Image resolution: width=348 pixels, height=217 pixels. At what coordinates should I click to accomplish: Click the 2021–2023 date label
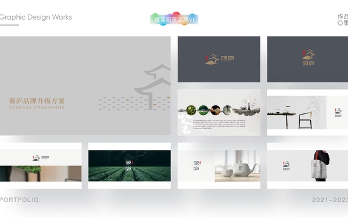(330, 200)
